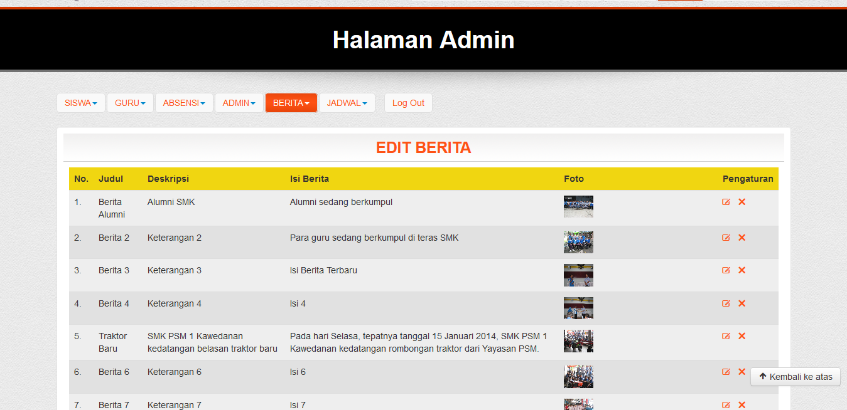
Task: Expand the GURU dropdown
Action: tap(130, 102)
